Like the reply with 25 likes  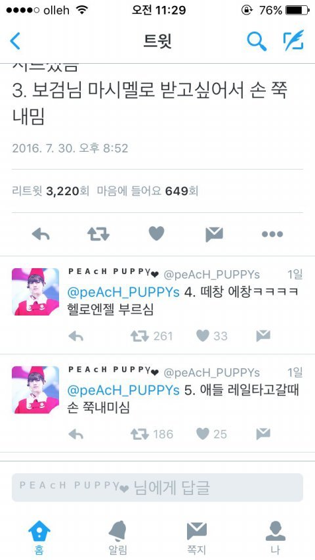click(x=203, y=434)
